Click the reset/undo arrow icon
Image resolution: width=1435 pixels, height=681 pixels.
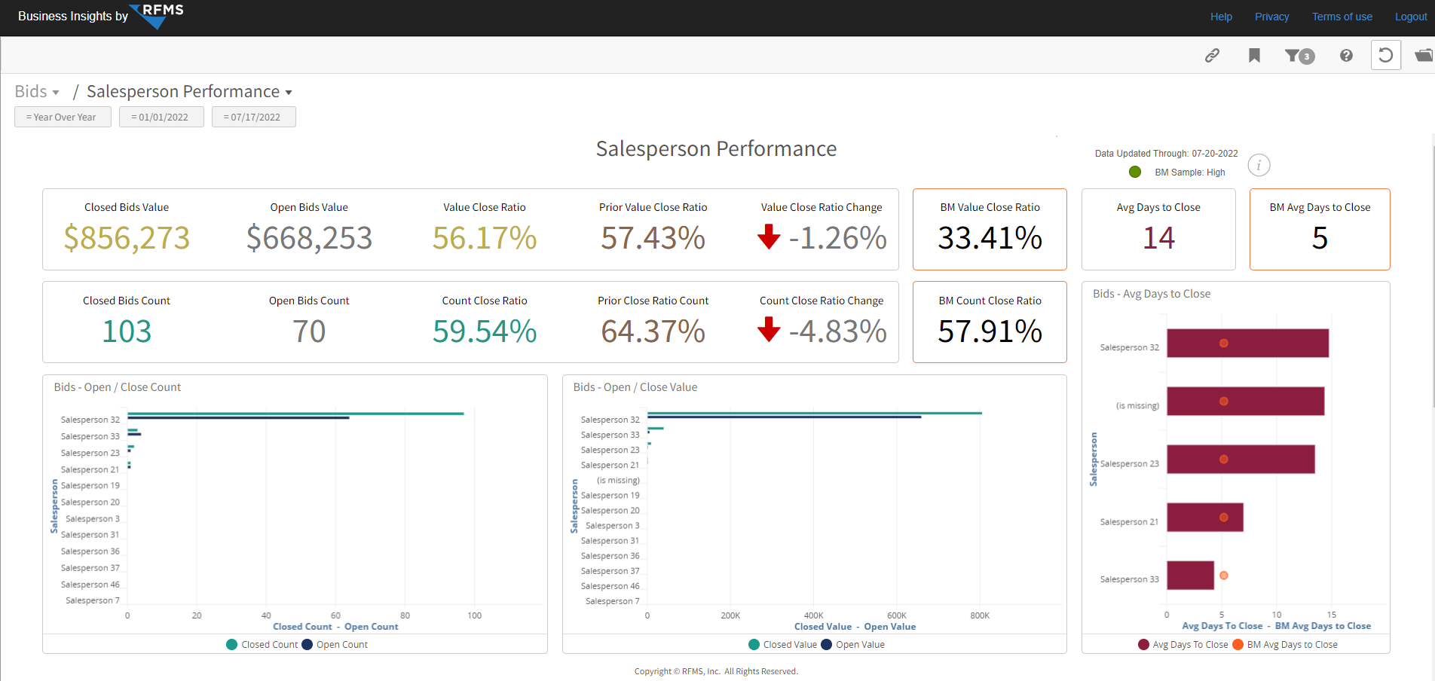(1385, 55)
